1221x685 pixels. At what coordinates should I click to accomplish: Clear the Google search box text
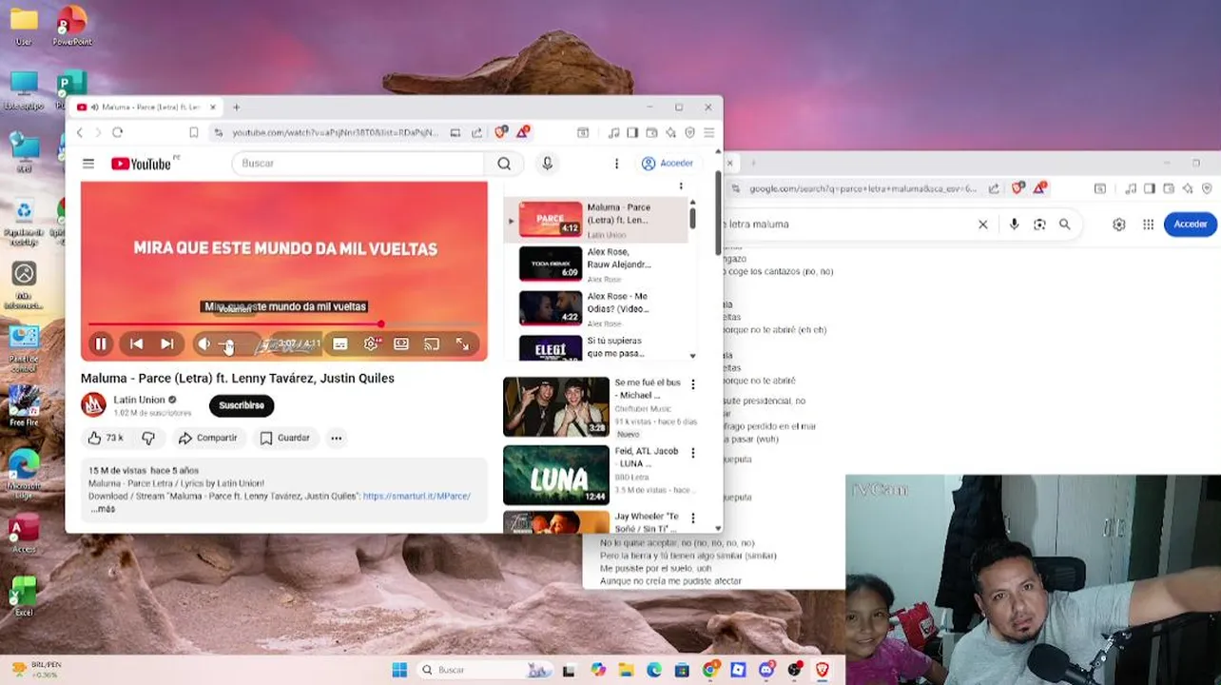click(x=983, y=225)
